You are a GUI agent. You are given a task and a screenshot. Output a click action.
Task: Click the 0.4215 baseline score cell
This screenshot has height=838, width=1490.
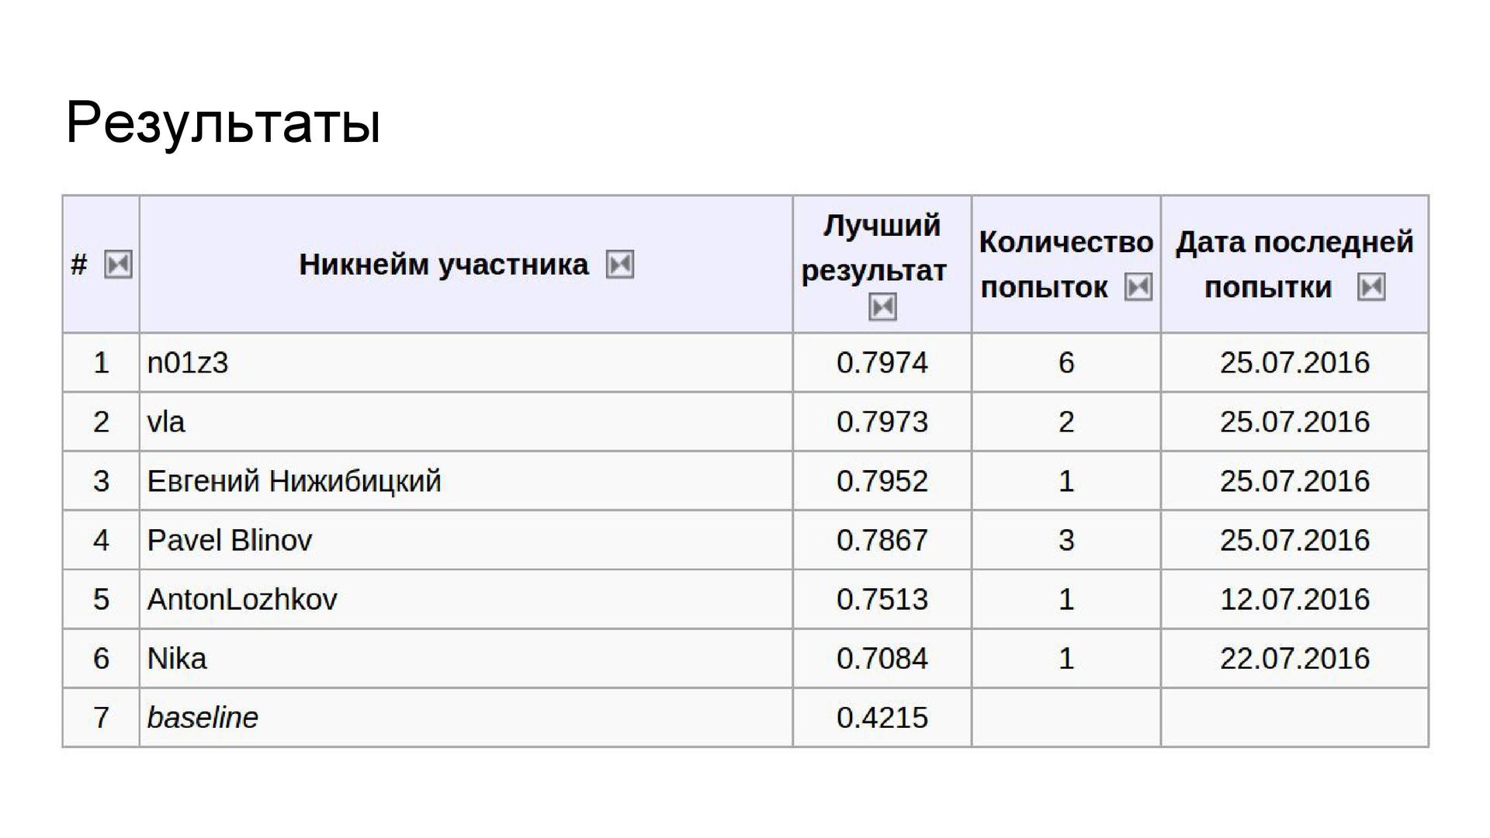882,718
